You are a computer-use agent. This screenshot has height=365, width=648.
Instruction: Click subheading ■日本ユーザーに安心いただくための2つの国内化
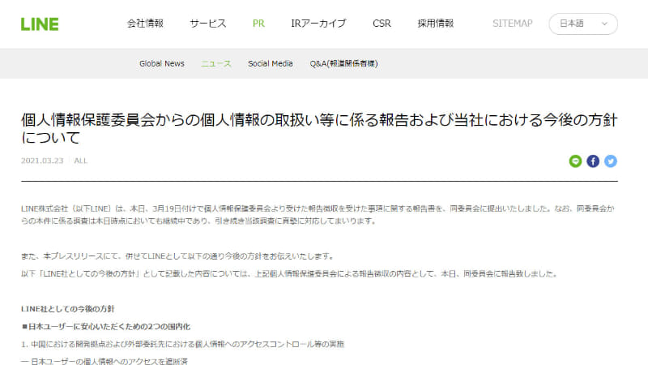106,327
